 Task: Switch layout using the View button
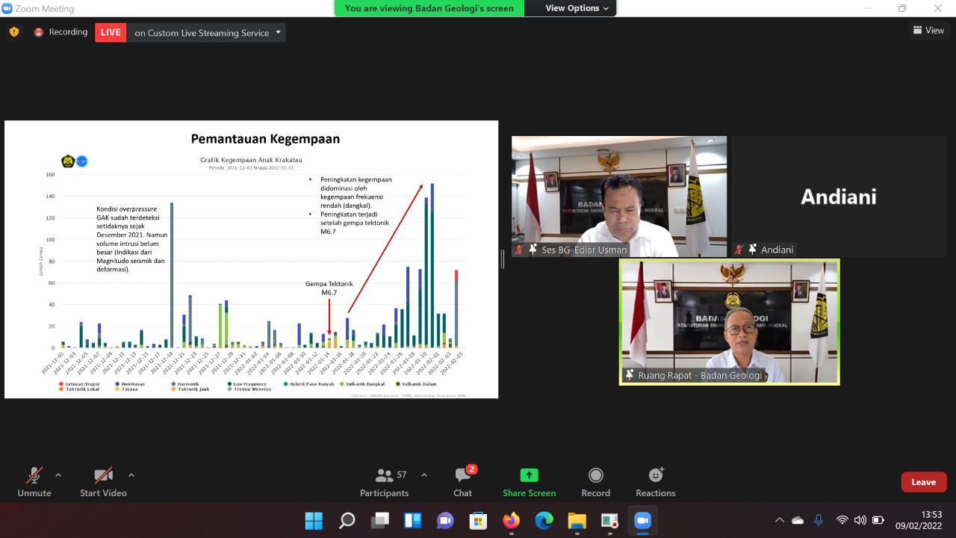pyautogui.click(x=928, y=31)
